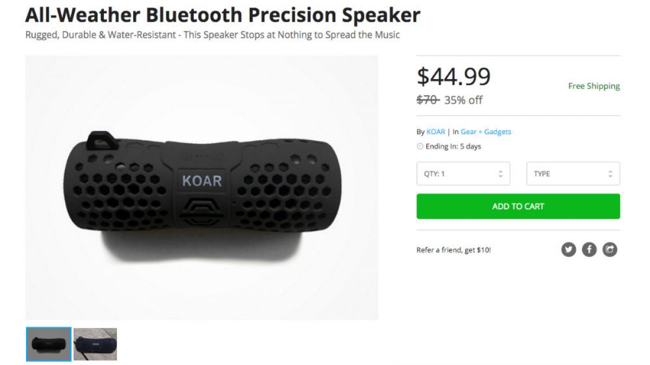Click the Refer a friend, get $10 text
Screen dimensions: 650x365
[x=454, y=250]
